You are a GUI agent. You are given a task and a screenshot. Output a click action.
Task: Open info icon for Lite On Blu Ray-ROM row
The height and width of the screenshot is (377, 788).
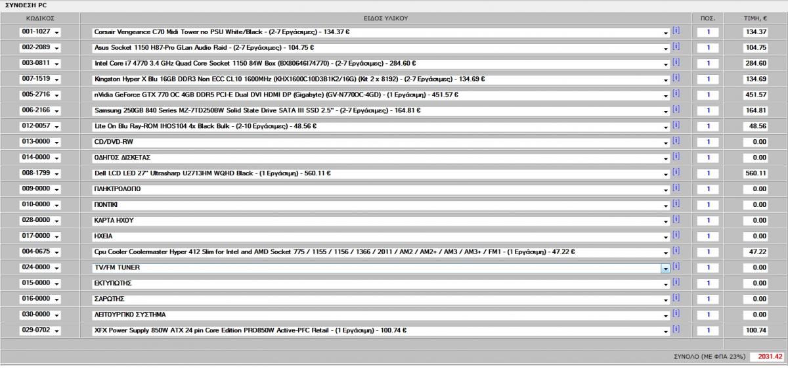click(x=676, y=125)
